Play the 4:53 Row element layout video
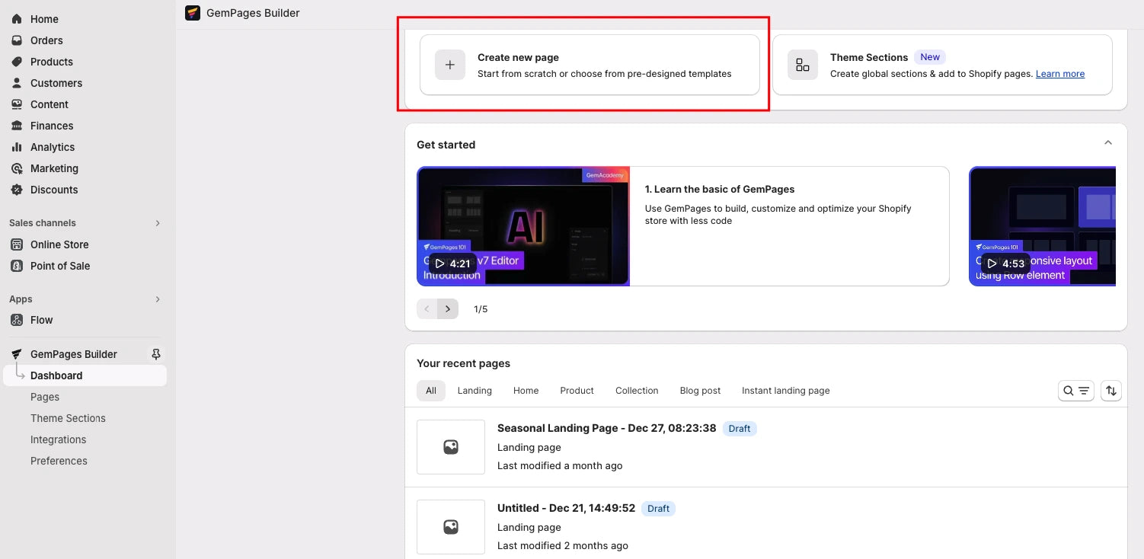The width and height of the screenshot is (1144, 559). click(x=1005, y=264)
